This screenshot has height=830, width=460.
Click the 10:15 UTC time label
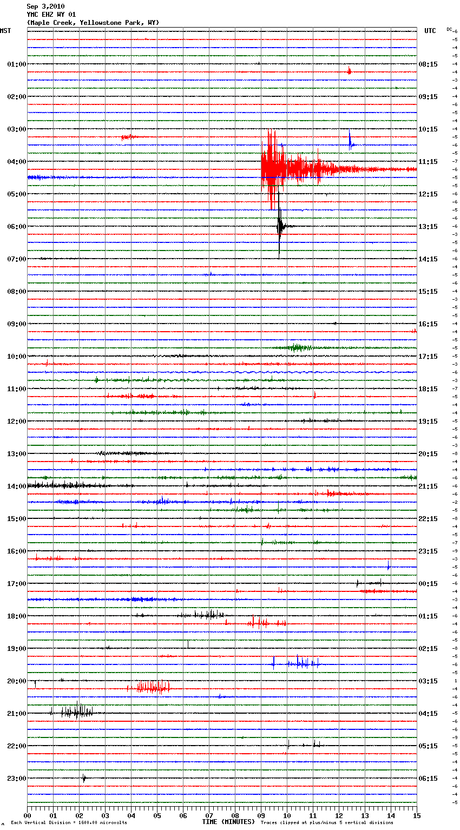click(428, 129)
